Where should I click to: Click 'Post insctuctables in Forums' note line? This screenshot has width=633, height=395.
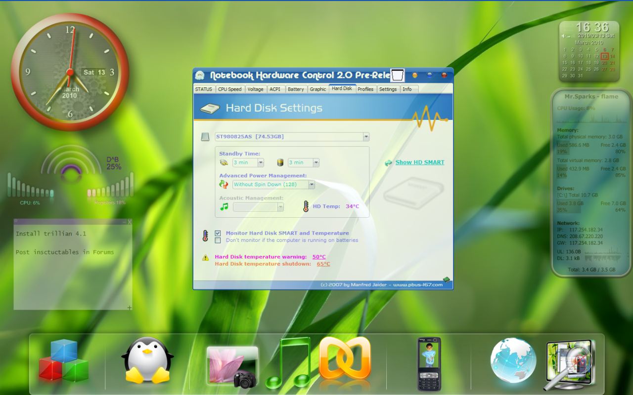click(65, 252)
